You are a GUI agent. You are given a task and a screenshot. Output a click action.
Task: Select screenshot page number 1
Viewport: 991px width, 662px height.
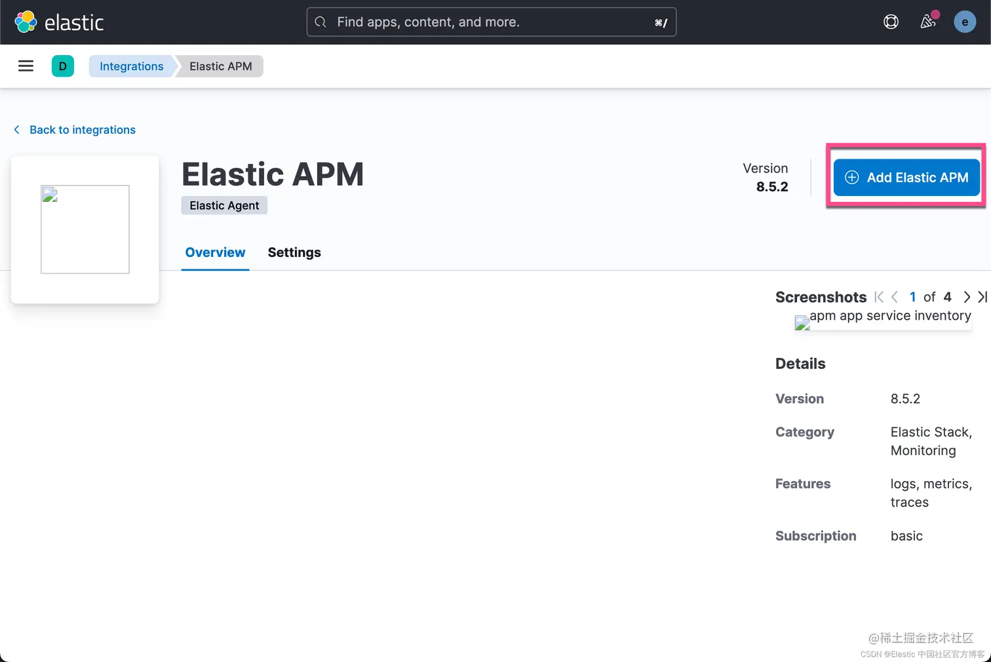click(x=912, y=297)
